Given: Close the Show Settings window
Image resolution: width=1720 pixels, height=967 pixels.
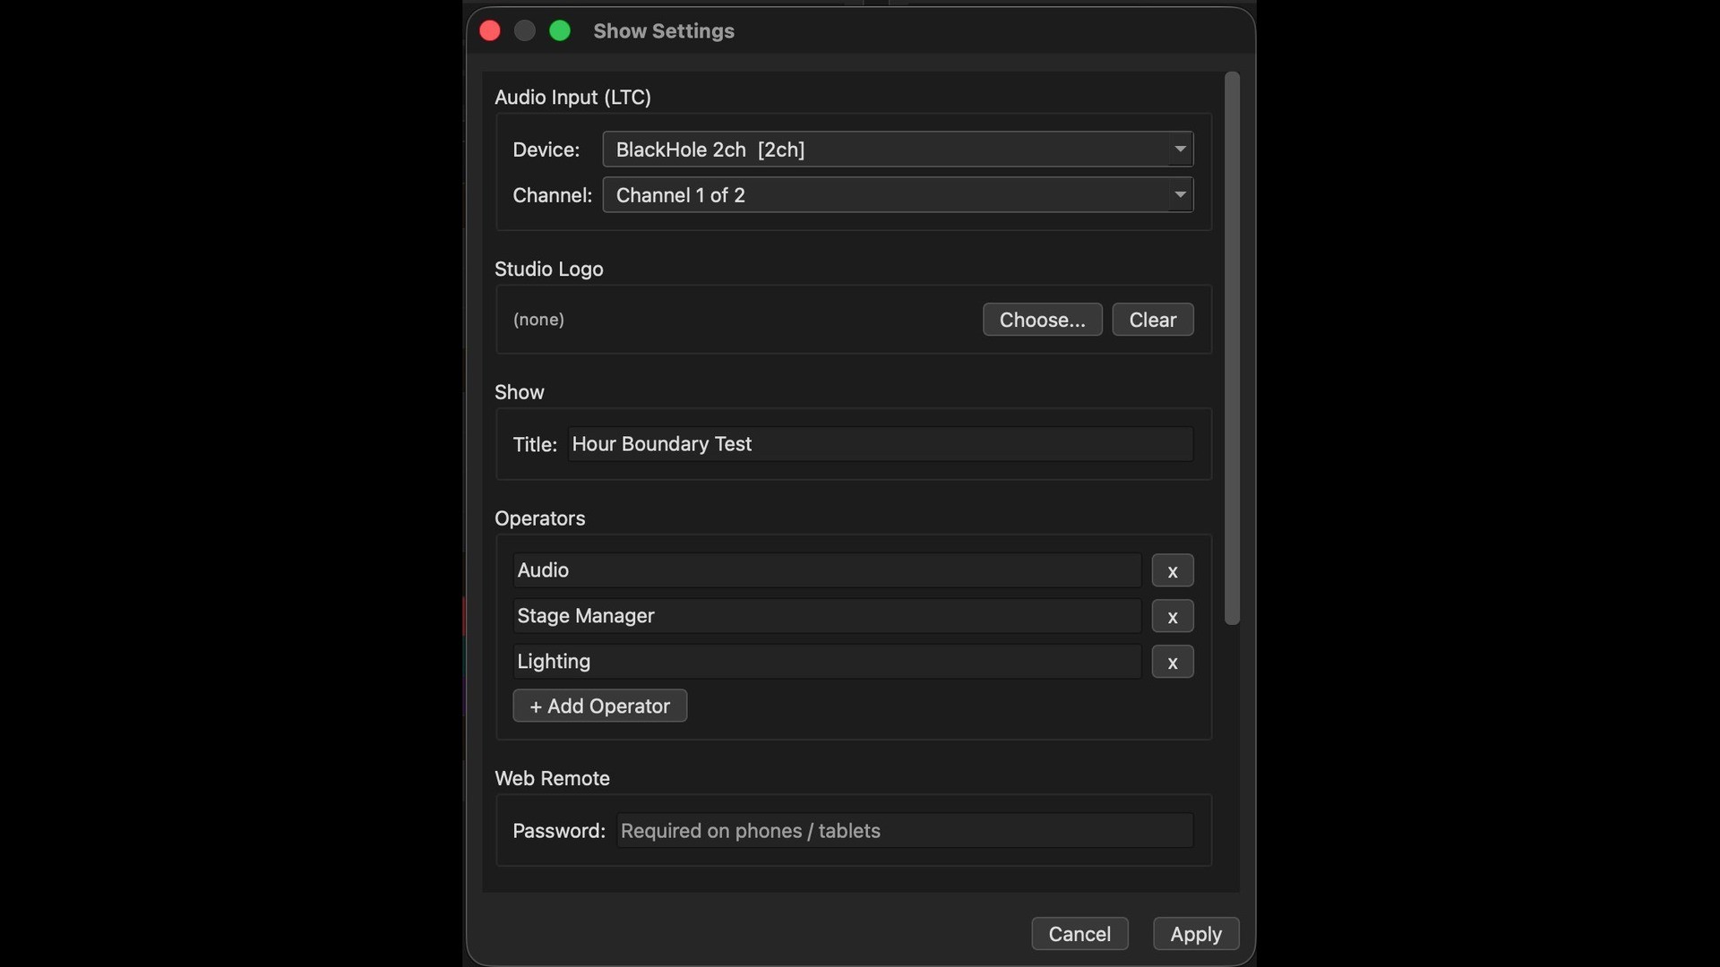Looking at the screenshot, I should [x=490, y=31].
